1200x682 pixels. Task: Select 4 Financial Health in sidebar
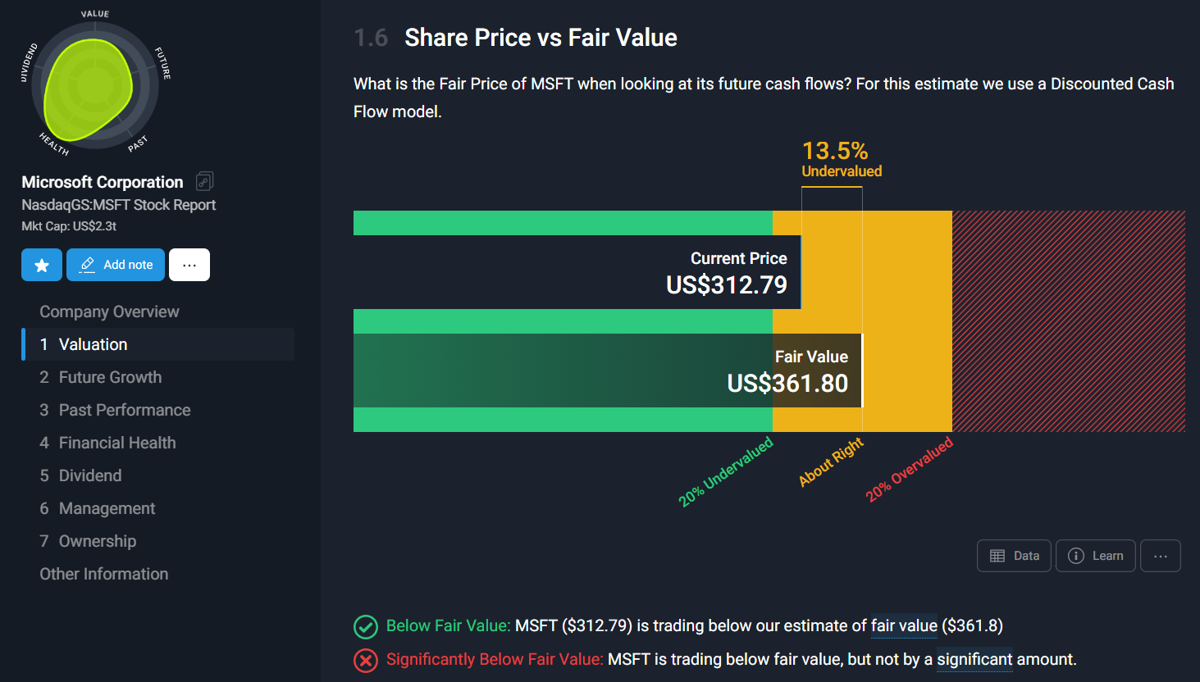tap(117, 442)
